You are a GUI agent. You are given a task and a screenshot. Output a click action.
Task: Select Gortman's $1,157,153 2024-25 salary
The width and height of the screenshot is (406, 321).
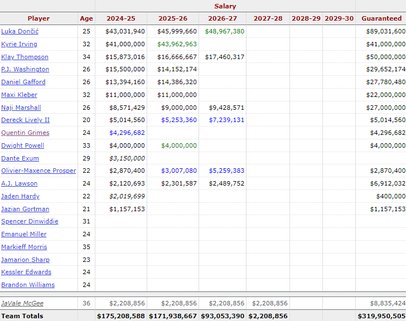point(127,209)
